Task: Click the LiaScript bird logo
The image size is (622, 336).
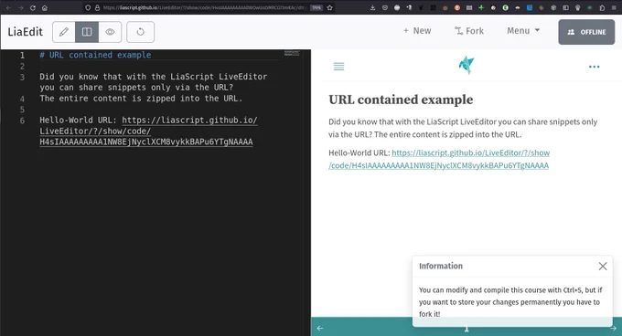Action: coord(466,66)
